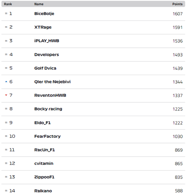Click FearFactory team name
This screenshot has height=196, width=186.
[47, 136]
